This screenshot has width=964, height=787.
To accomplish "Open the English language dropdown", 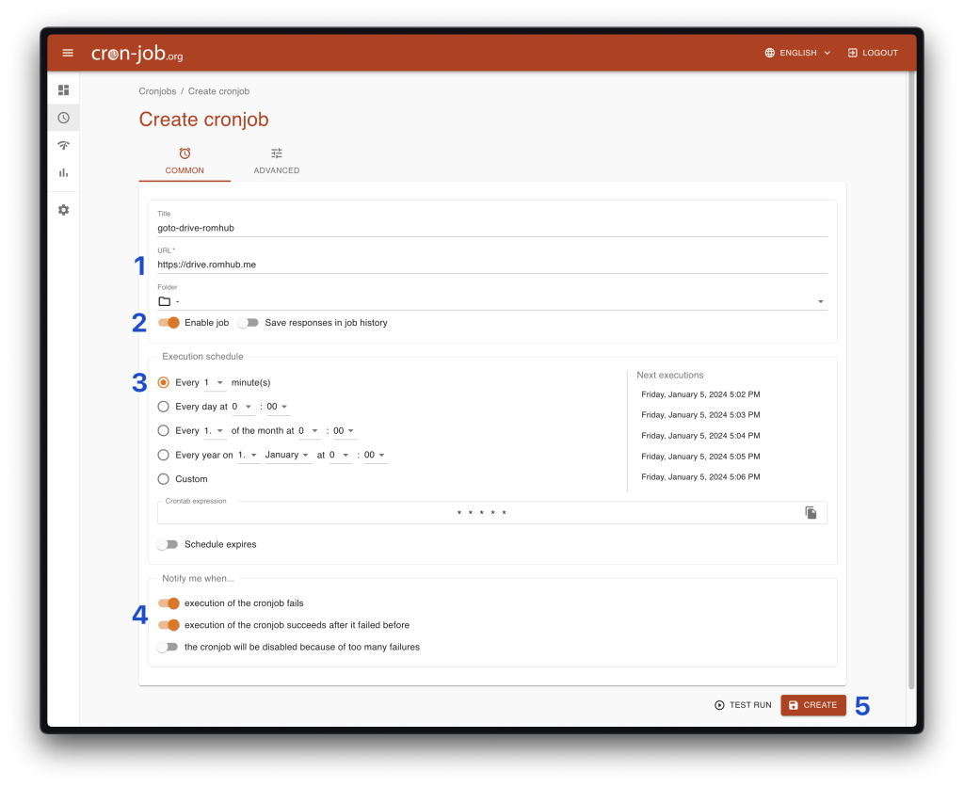I will coord(797,53).
